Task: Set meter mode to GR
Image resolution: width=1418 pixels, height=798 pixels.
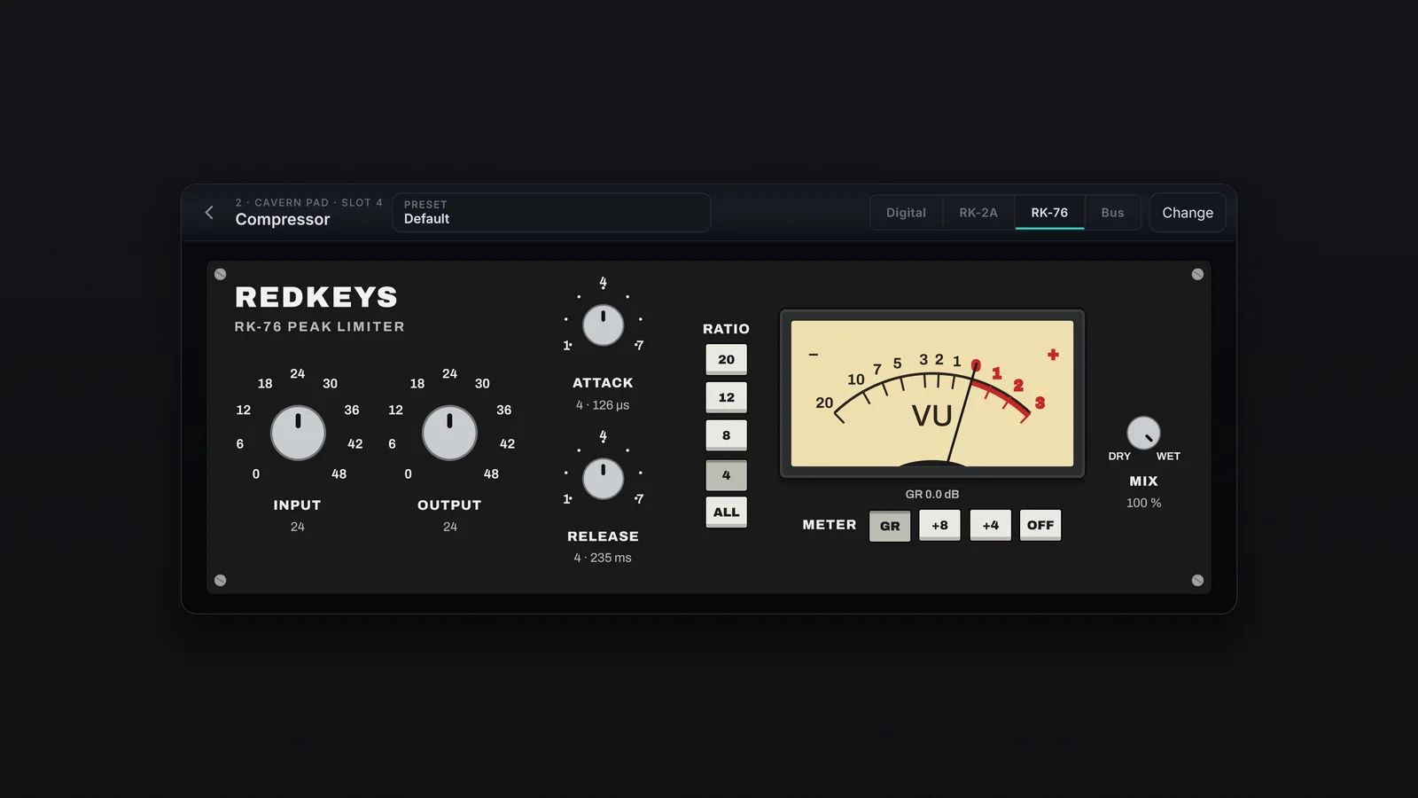Action: [890, 526]
